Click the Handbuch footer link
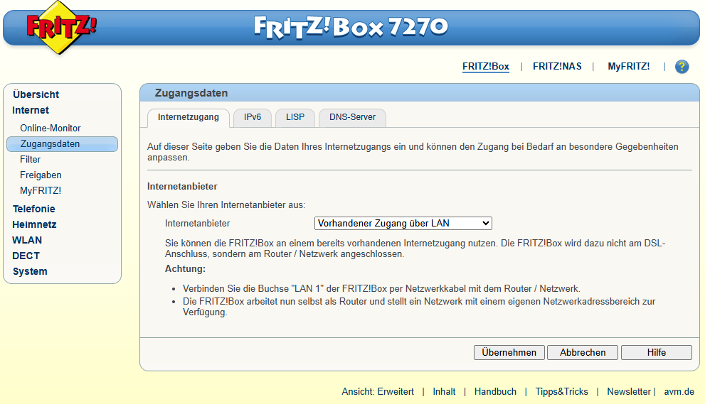Viewport: 705px width, 404px height. click(495, 392)
